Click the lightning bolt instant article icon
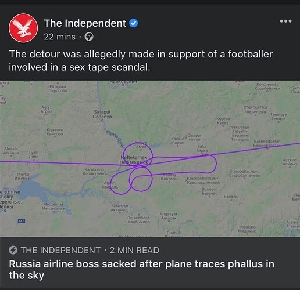 (13, 250)
